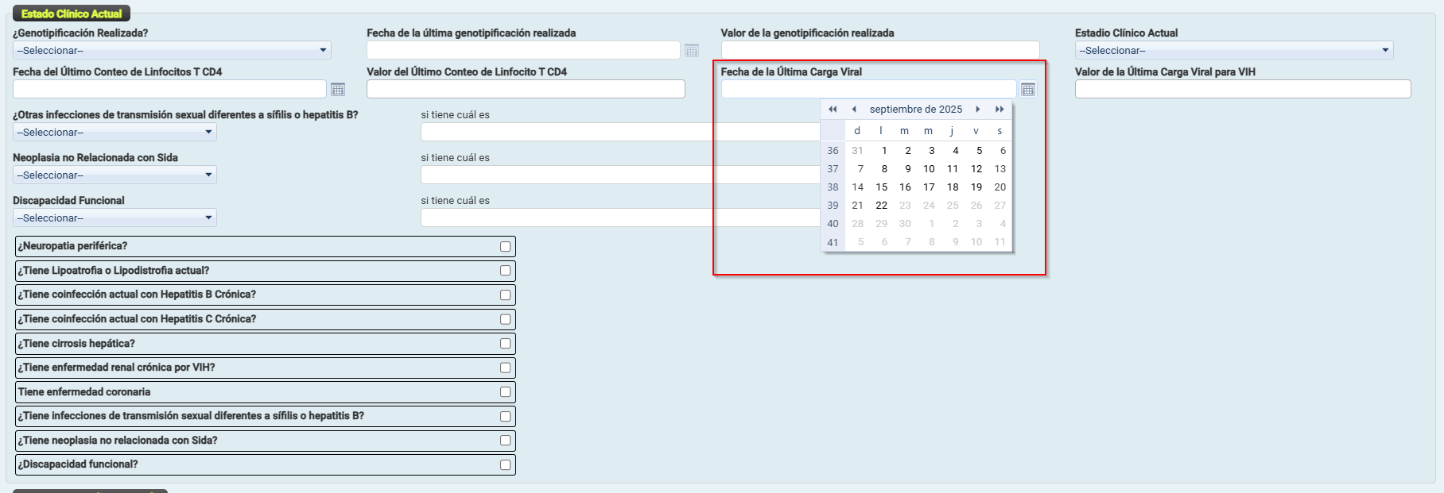This screenshot has width=1444, height=493.
Task: Open calendar icon for Último Conteo CD4 date
Action: click(x=338, y=90)
